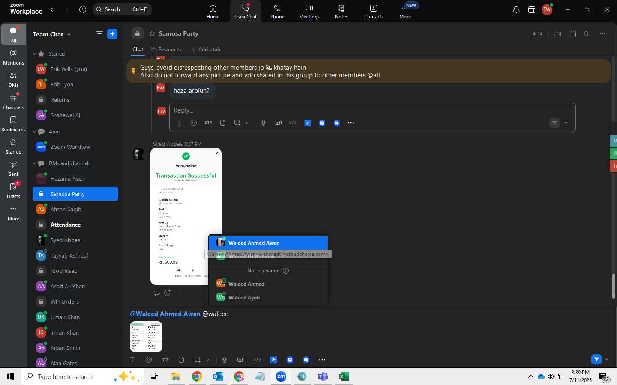
Task: Select Mentions in the left rail
Action: pyautogui.click(x=13, y=57)
